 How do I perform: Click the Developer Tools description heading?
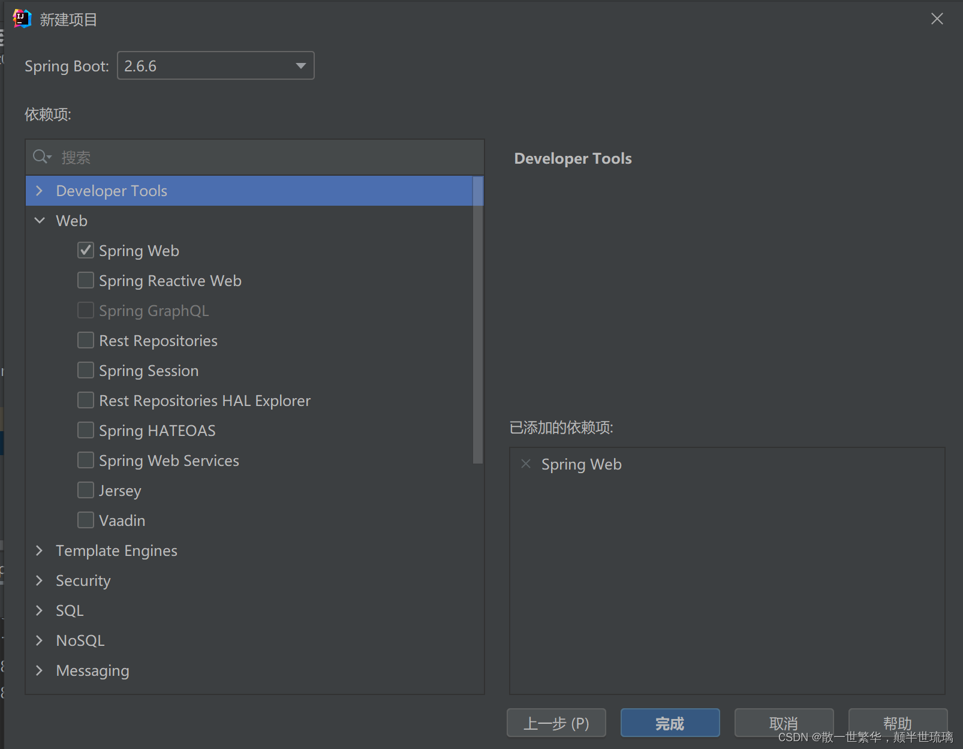573,158
